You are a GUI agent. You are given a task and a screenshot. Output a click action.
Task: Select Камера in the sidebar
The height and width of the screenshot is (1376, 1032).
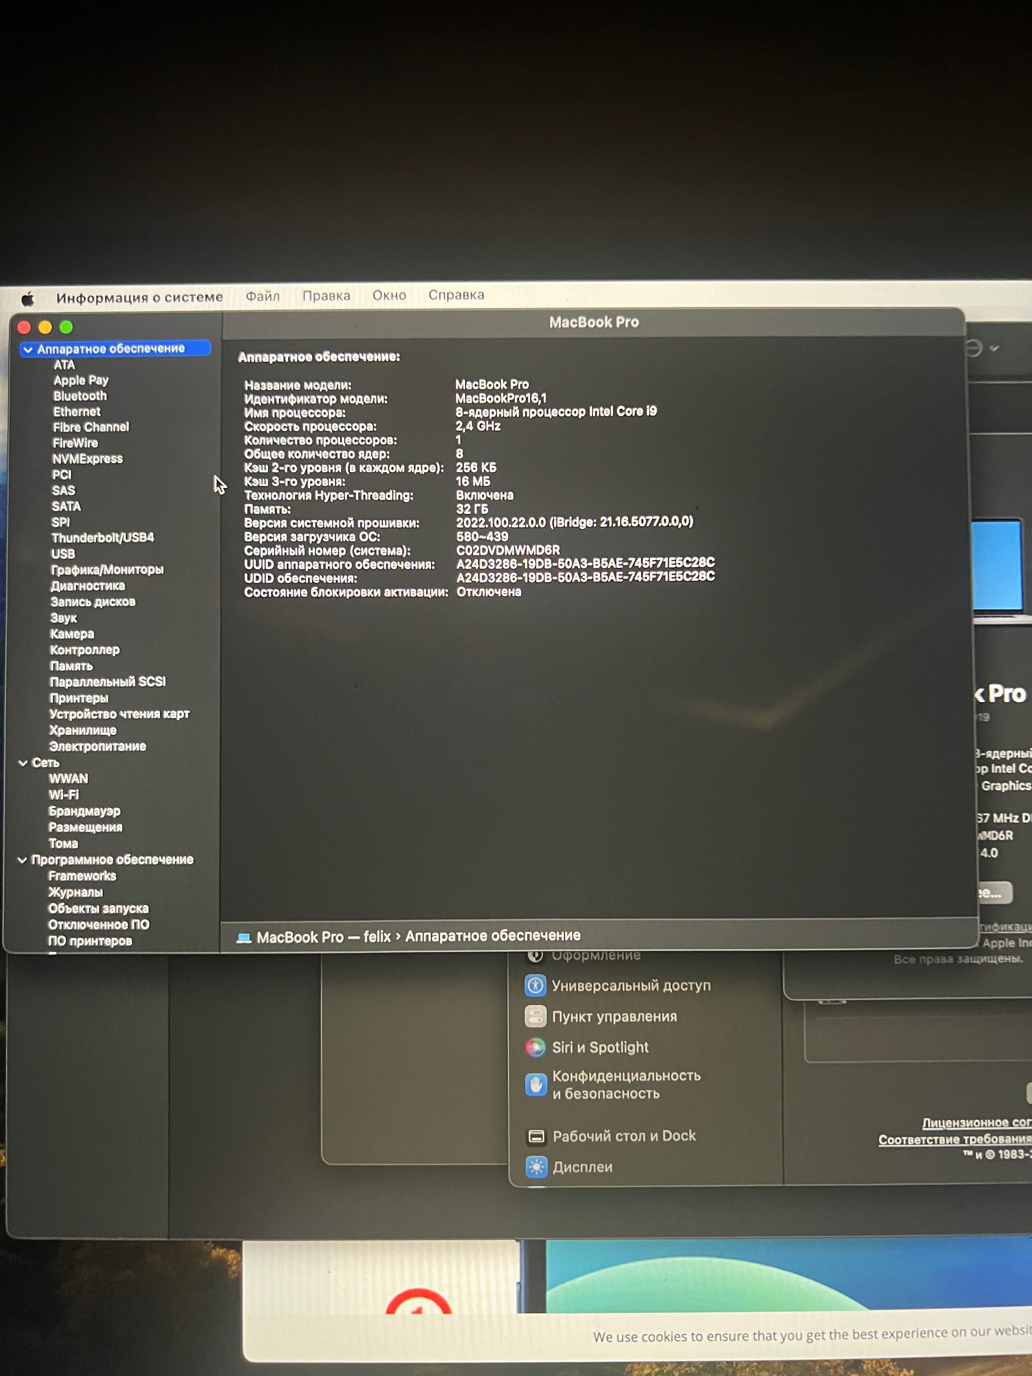coord(72,634)
